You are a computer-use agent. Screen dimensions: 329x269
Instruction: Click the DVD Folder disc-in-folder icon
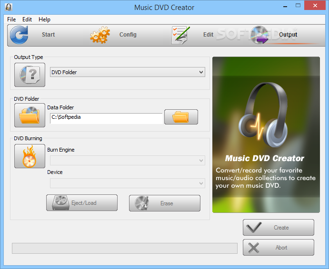[x=30, y=115]
